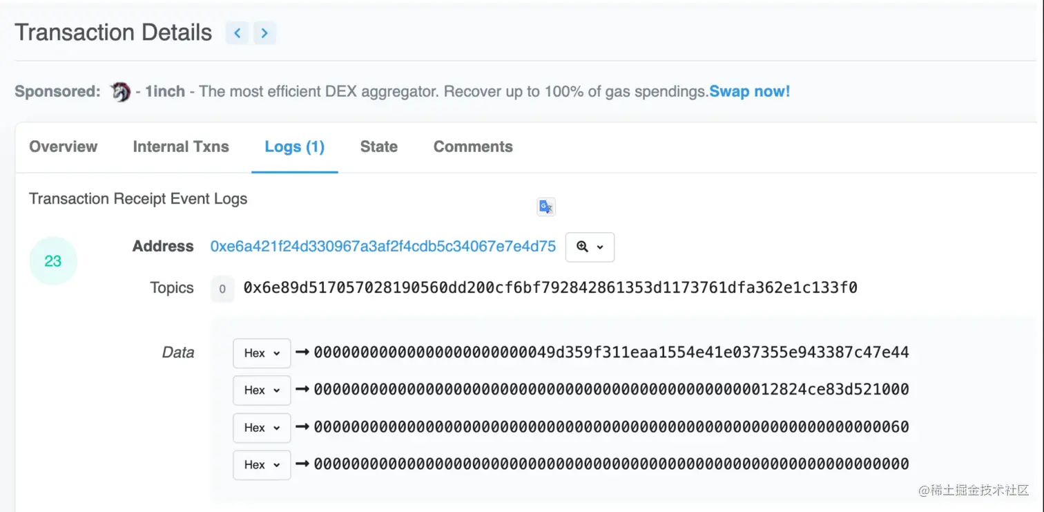
Task: Click the Swap now! sponsored link
Action: 750,91
